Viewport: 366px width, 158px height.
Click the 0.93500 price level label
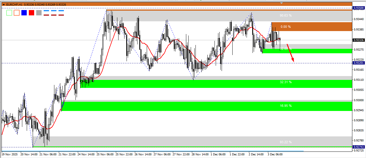click(x=359, y=8)
